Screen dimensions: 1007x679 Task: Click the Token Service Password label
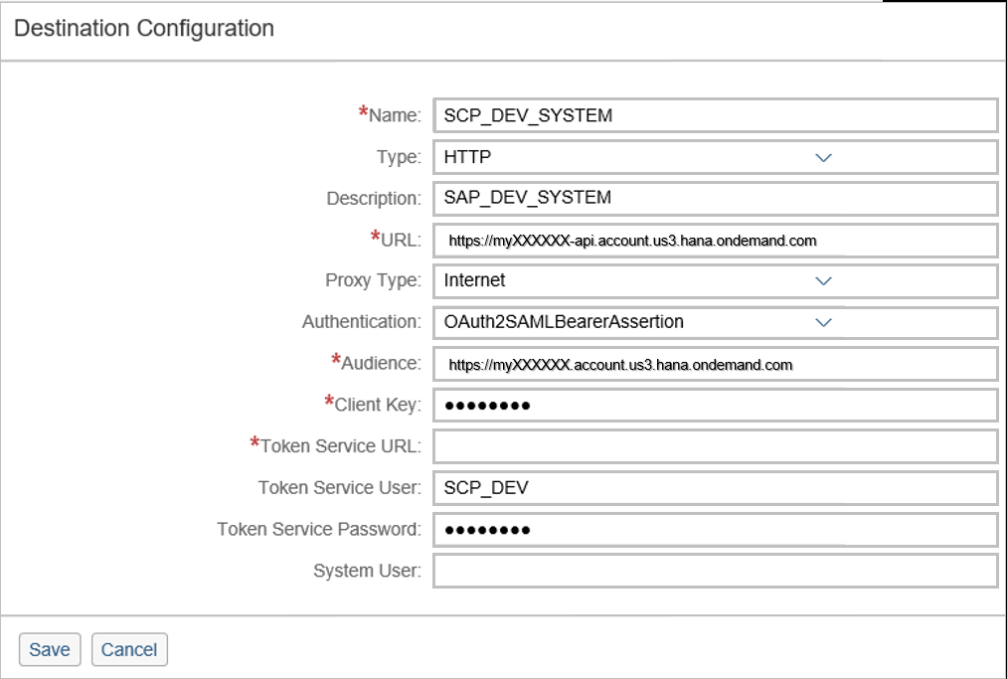319,529
